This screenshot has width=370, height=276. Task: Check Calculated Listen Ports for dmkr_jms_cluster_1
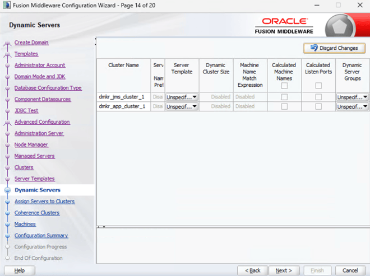(x=318, y=97)
